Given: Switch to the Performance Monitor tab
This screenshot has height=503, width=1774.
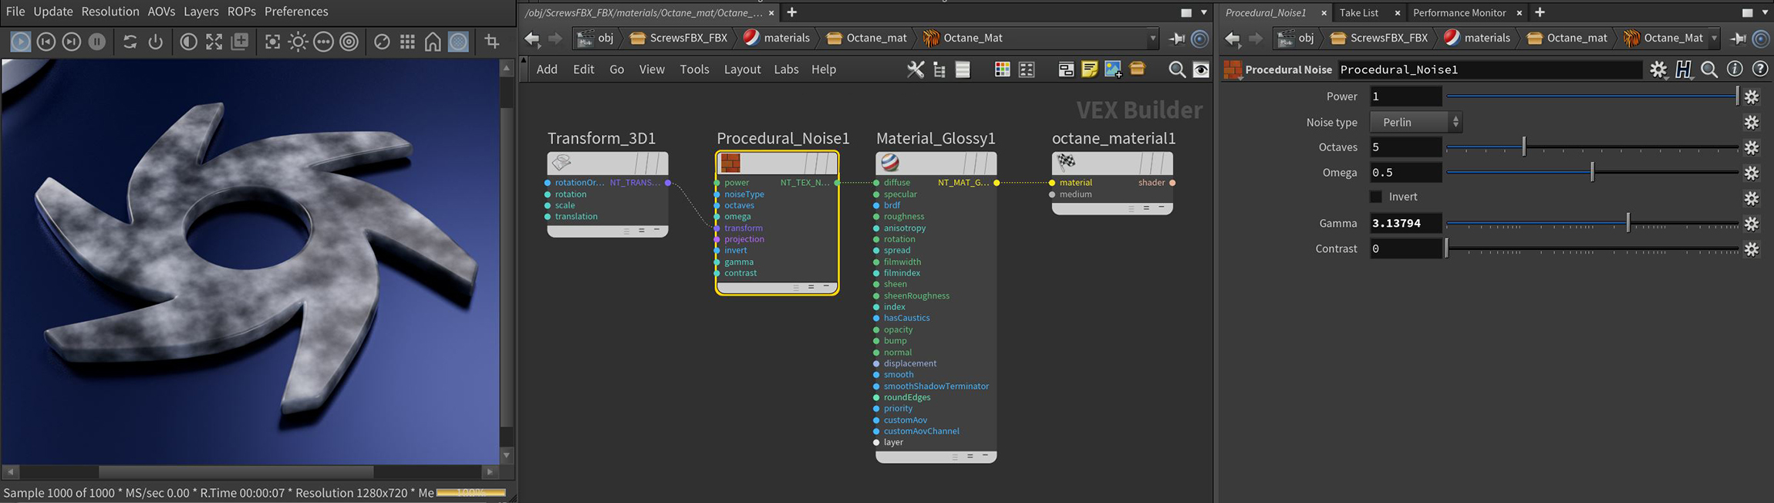Looking at the screenshot, I should 1459,12.
